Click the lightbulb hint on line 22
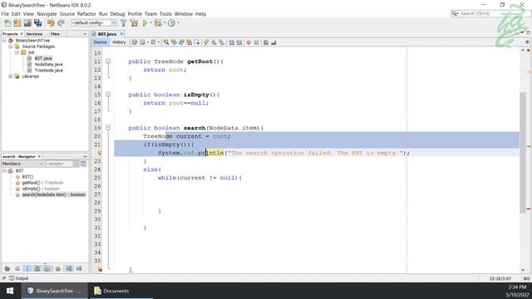The height and width of the screenshot is (299, 532). coord(100,153)
